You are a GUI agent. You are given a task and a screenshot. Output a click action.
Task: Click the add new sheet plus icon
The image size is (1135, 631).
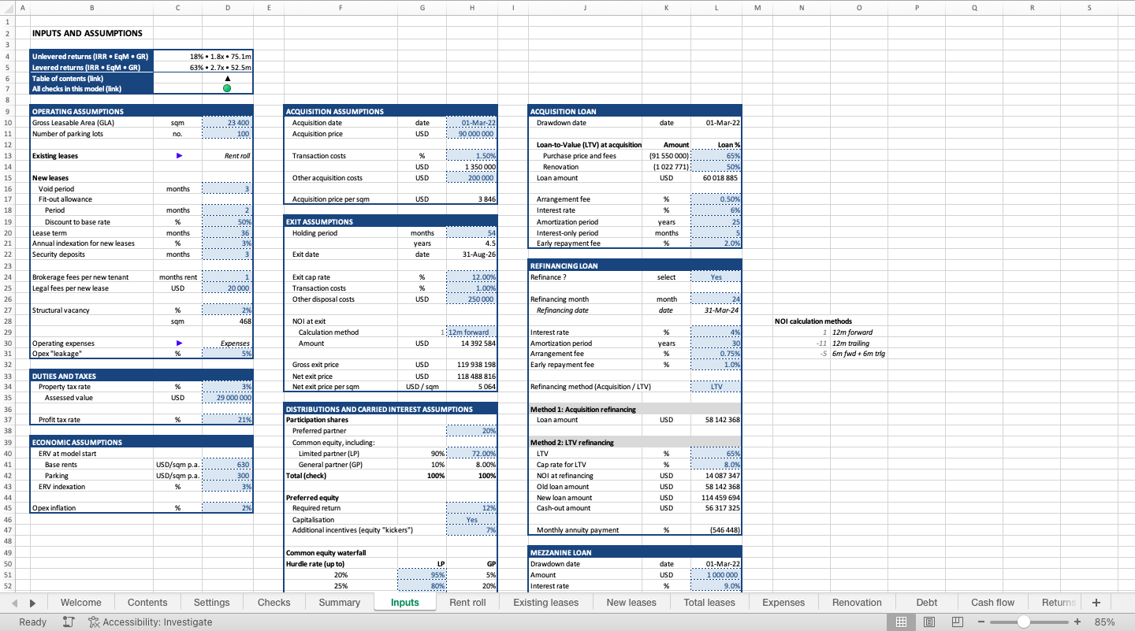(1096, 603)
